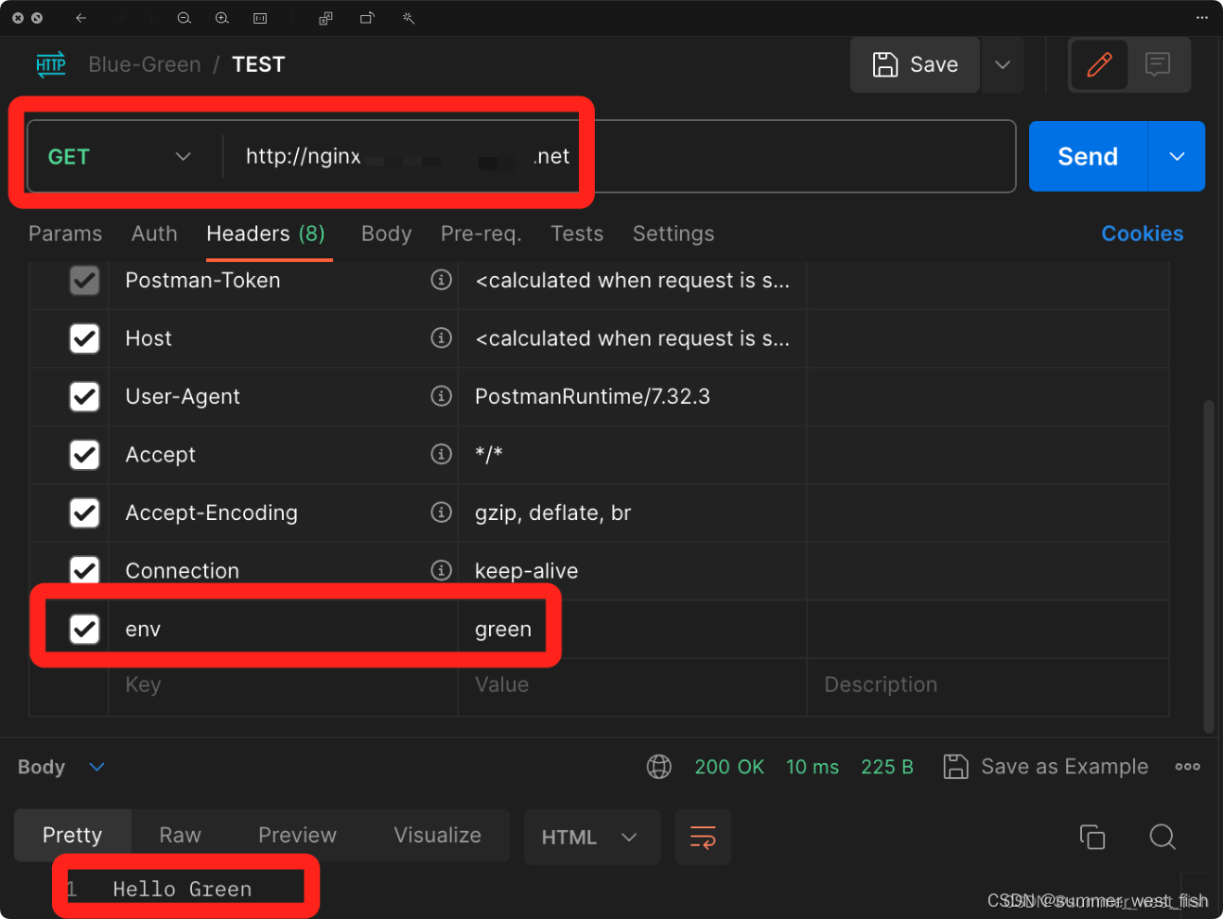
Task: Click the rotate image icon in the top toolbar
Action: (367, 18)
